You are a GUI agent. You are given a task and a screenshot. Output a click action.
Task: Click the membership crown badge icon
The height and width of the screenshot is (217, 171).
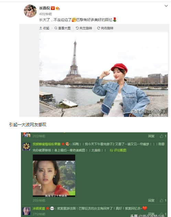(58, 8)
